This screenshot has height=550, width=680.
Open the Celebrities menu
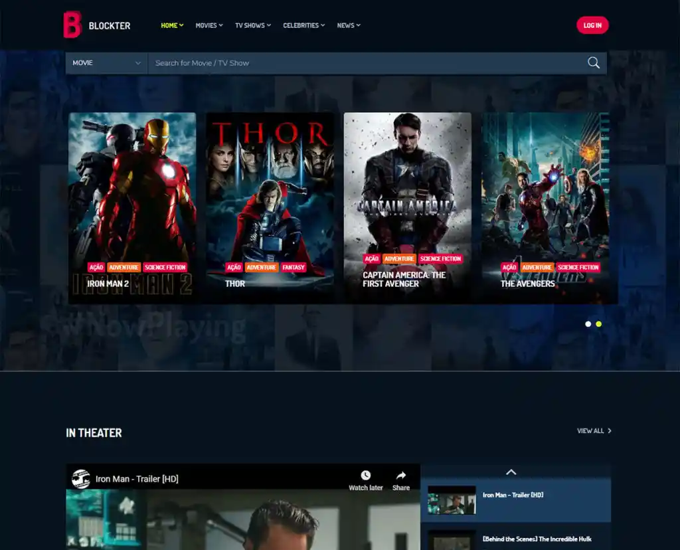[303, 26]
